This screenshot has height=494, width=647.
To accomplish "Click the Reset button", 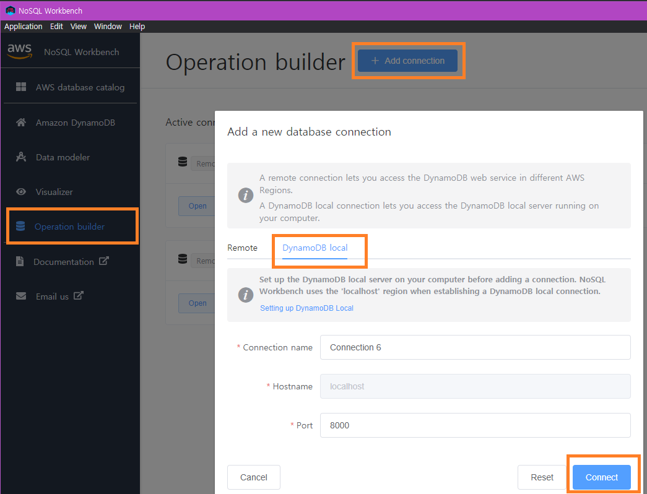I will [542, 477].
